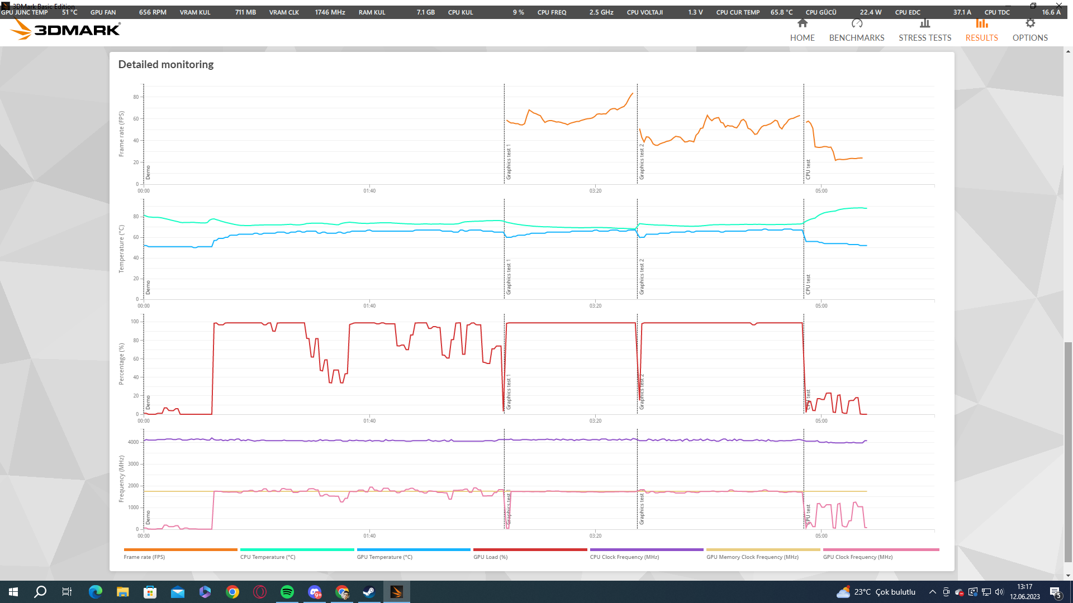Click the GPU Clock Frequency pink swatch
The image size is (1073, 603).
881,549
